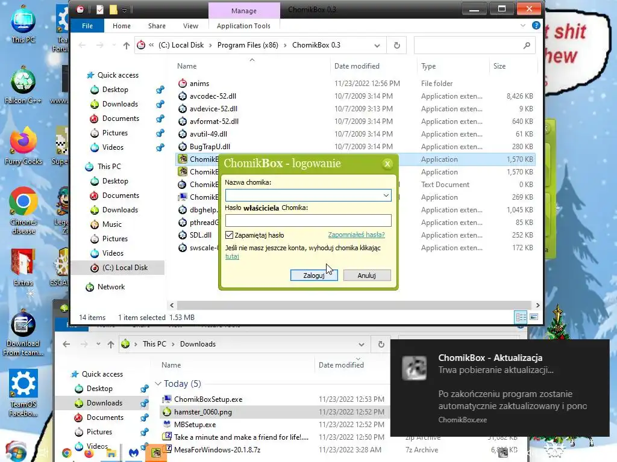Open TeamOS Facebook desktop shortcut
Viewport: 617px width, 462px height.
(23, 393)
